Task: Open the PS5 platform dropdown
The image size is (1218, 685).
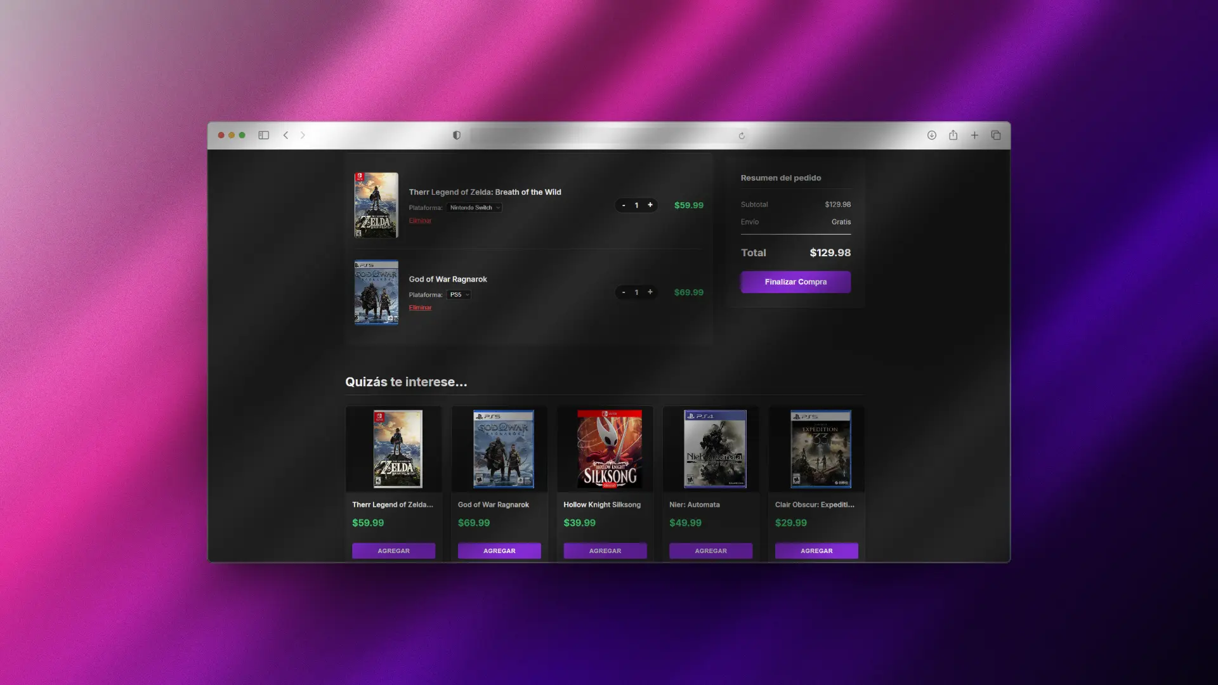Action: point(458,294)
